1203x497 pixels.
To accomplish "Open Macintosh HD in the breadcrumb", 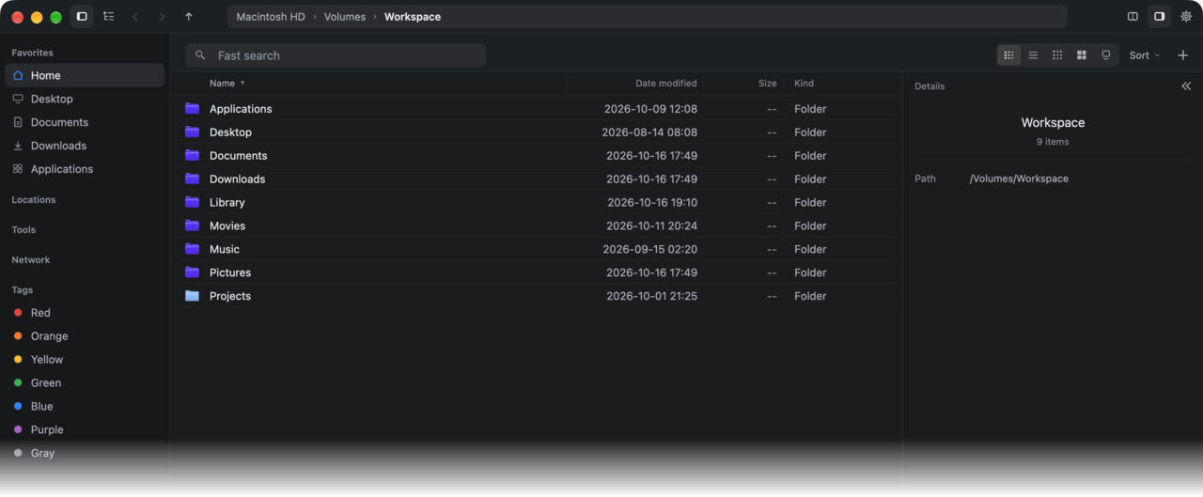I will coord(271,17).
